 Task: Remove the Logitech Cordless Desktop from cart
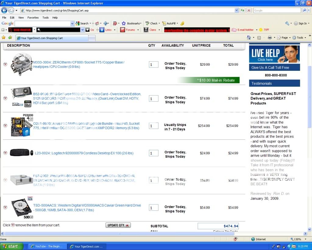coord(5,153)
